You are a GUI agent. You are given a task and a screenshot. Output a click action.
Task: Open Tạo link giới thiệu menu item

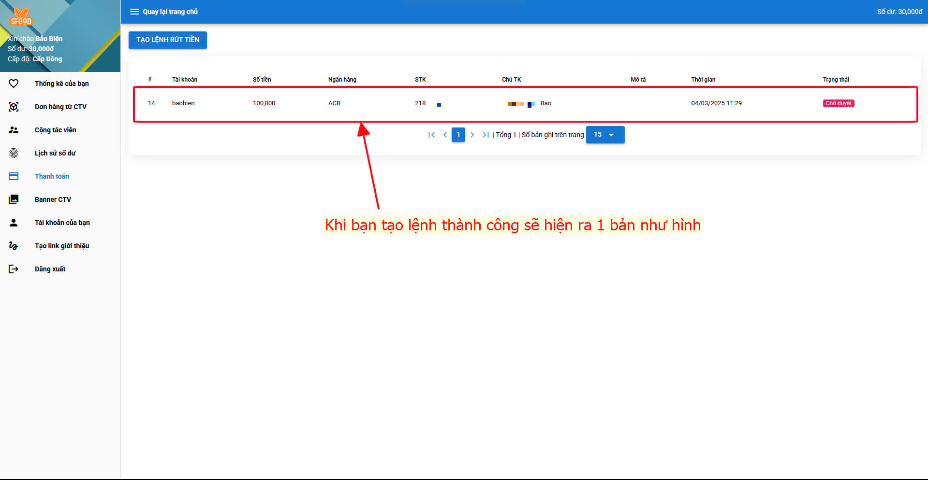[61, 246]
